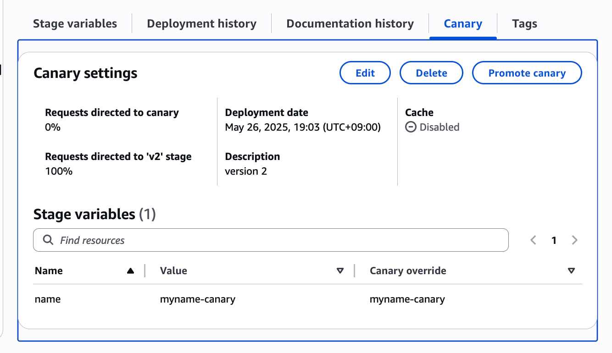Image resolution: width=612 pixels, height=353 pixels.
Task: Open the Stage variables tab
Action: coord(75,24)
